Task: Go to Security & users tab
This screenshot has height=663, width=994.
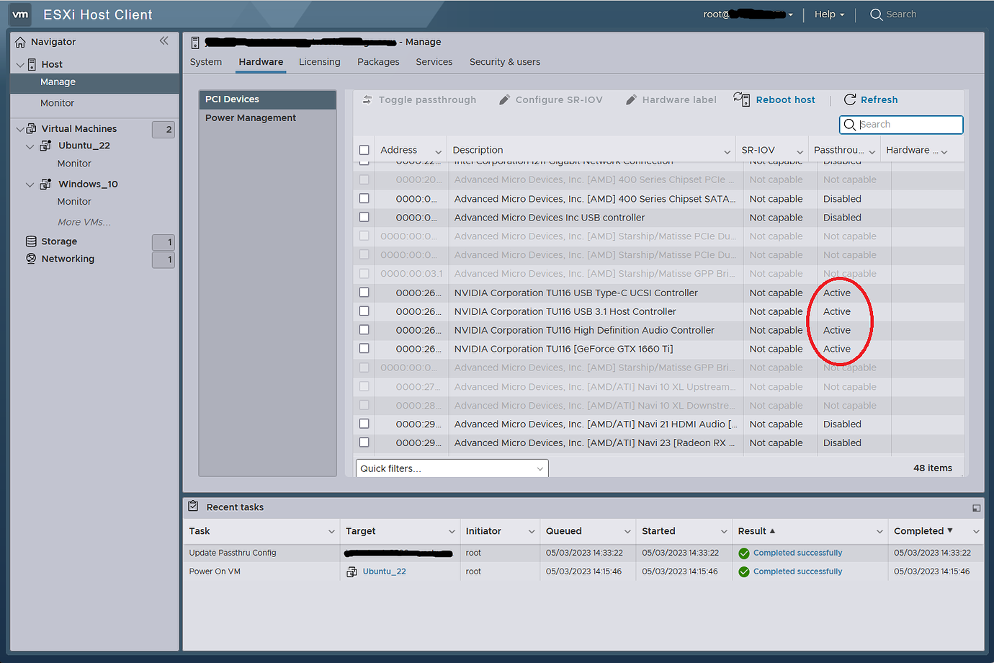Action: tap(505, 62)
